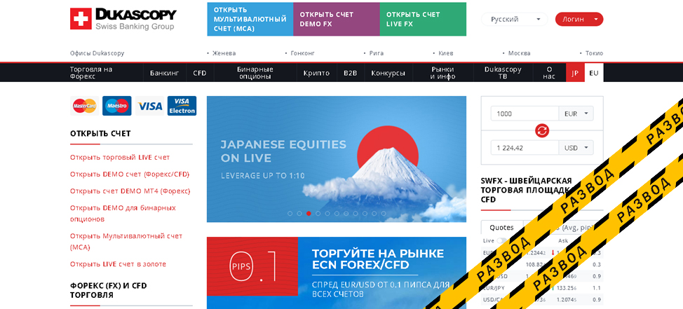
Task: Click the Japanese Equities banner image
Action: click(337, 159)
